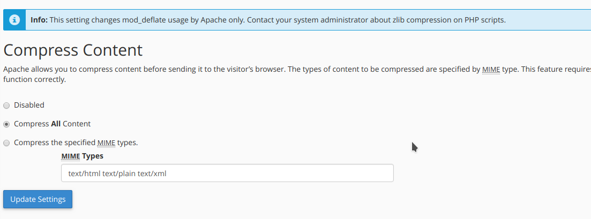Choose the Compress All Content radio button
The image size is (591, 219).
[x=6, y=124]
